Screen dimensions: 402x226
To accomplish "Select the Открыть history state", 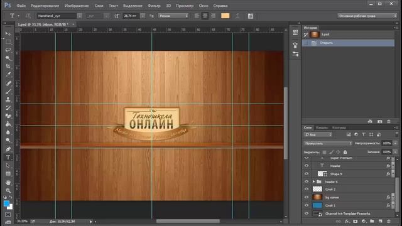I will 348,43.
